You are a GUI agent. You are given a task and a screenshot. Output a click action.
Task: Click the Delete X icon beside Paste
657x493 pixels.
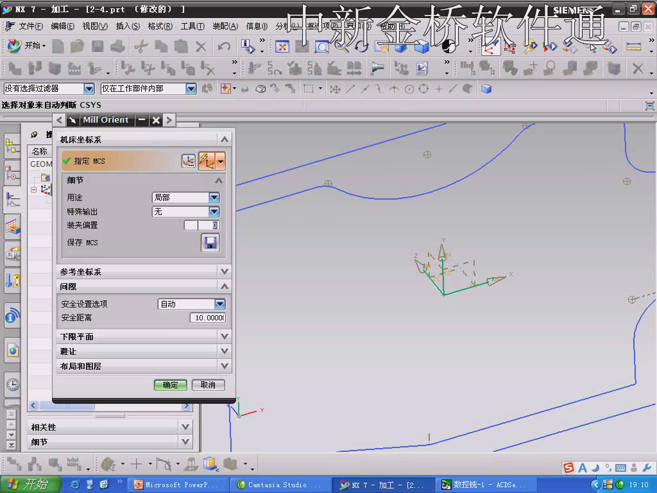[201, 46]
